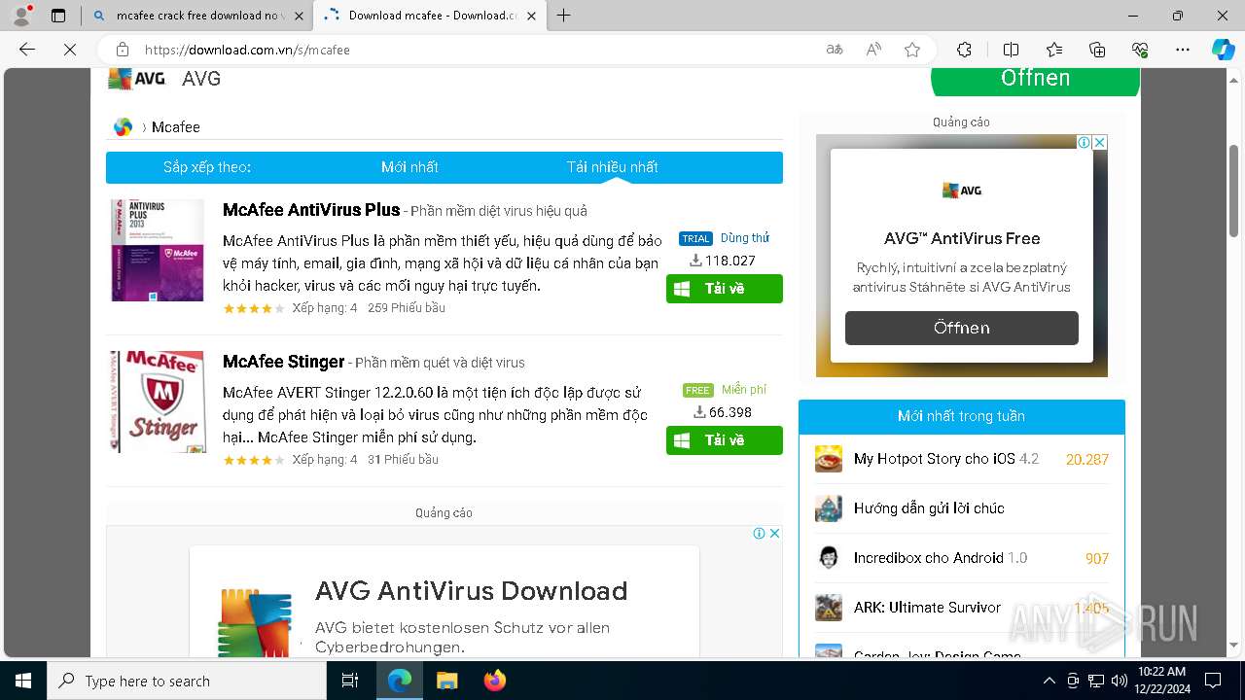Screen dimensions: 1245x700
Task: Open Edge settings and more menu
Action: click(x=1183, y=50)
